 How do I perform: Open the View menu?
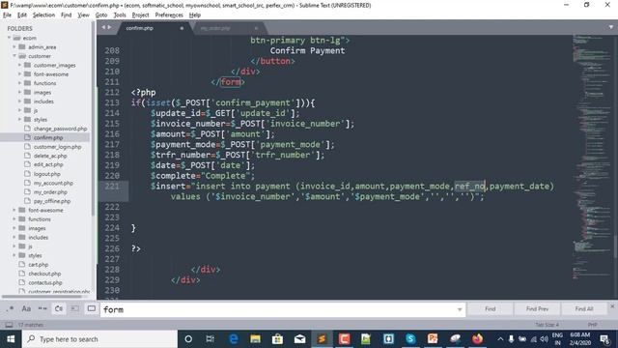(x=83, y=15)
